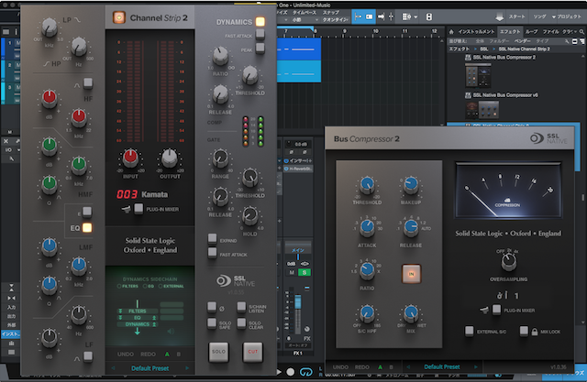Image resolution: width=587 pixels, height=382 pixels.
Task: Toggle the HF bell switch
Action: tap(88, 83)
